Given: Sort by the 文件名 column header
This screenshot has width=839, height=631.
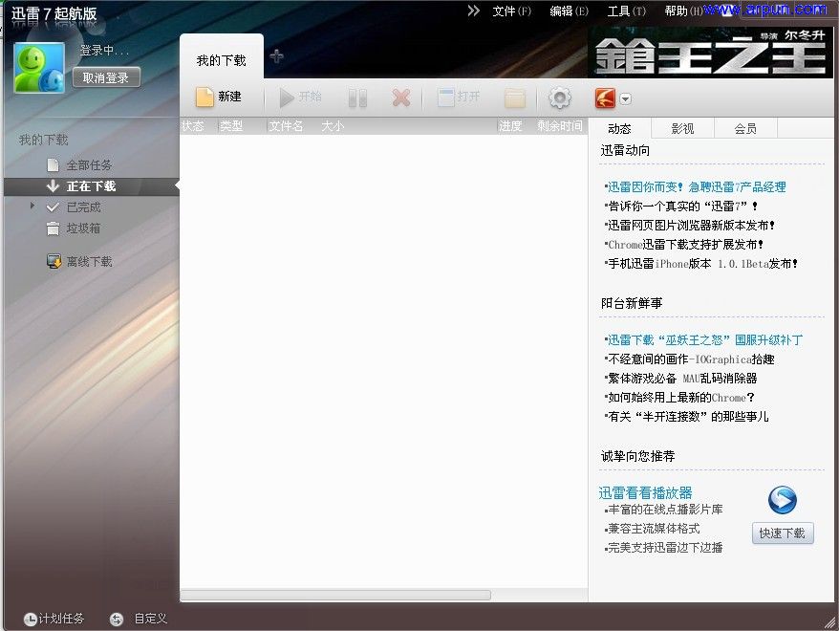Looking at the screenshot, I should pyautogui.click(x=286, y=126).
